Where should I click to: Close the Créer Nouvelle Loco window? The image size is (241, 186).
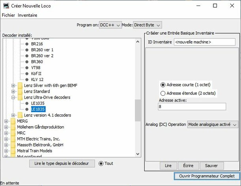(232, 6)
